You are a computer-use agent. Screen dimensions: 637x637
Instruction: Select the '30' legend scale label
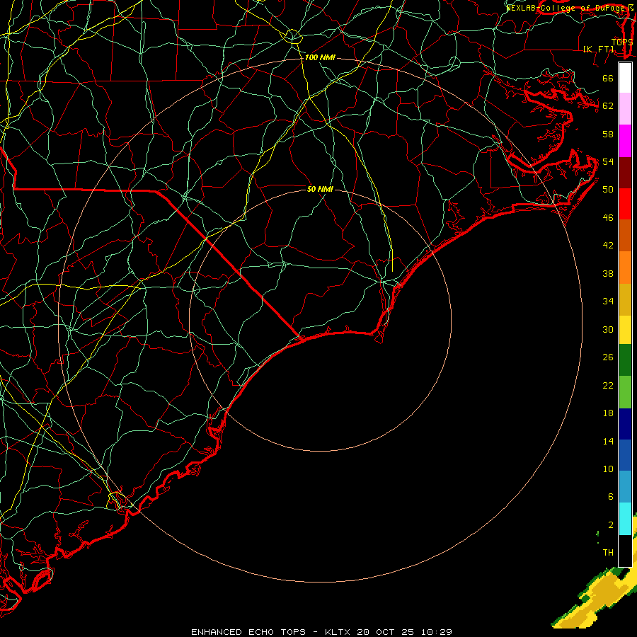tap(608, 329)
